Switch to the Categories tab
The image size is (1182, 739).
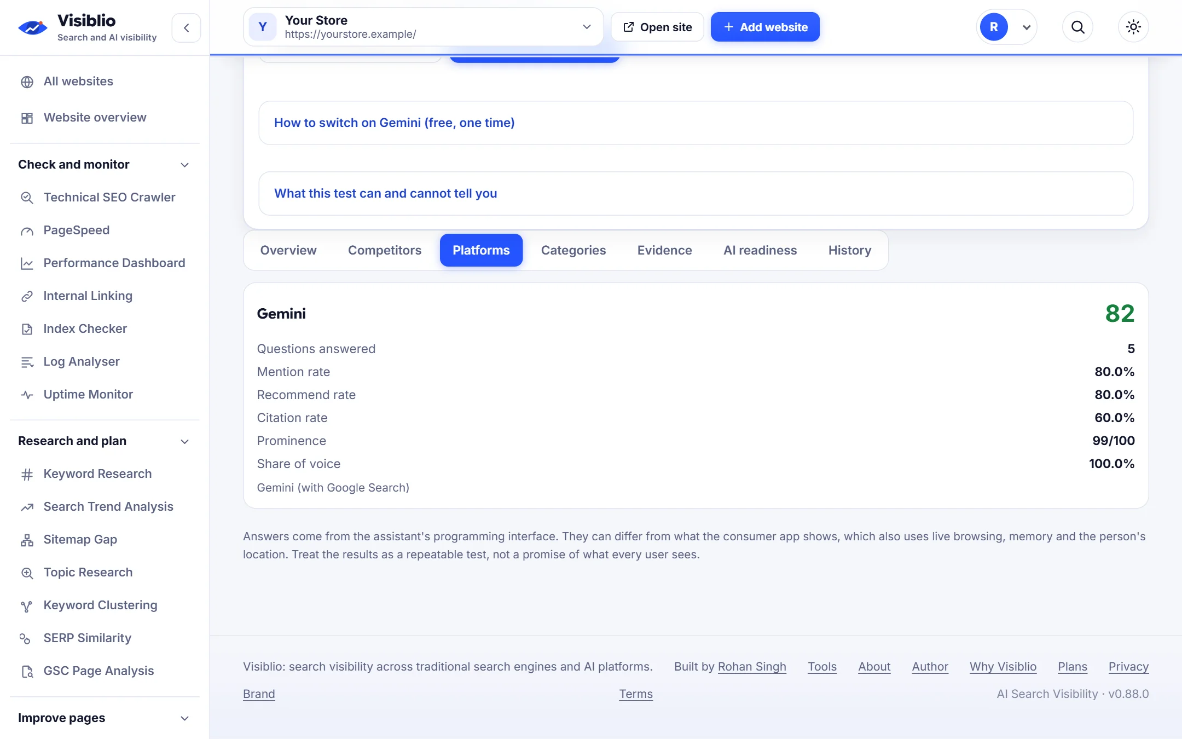(573, 250)
